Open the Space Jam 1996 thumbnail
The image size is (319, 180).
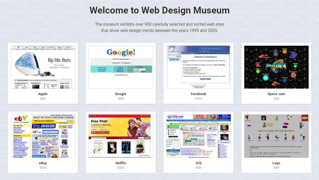tap(276, 67)
